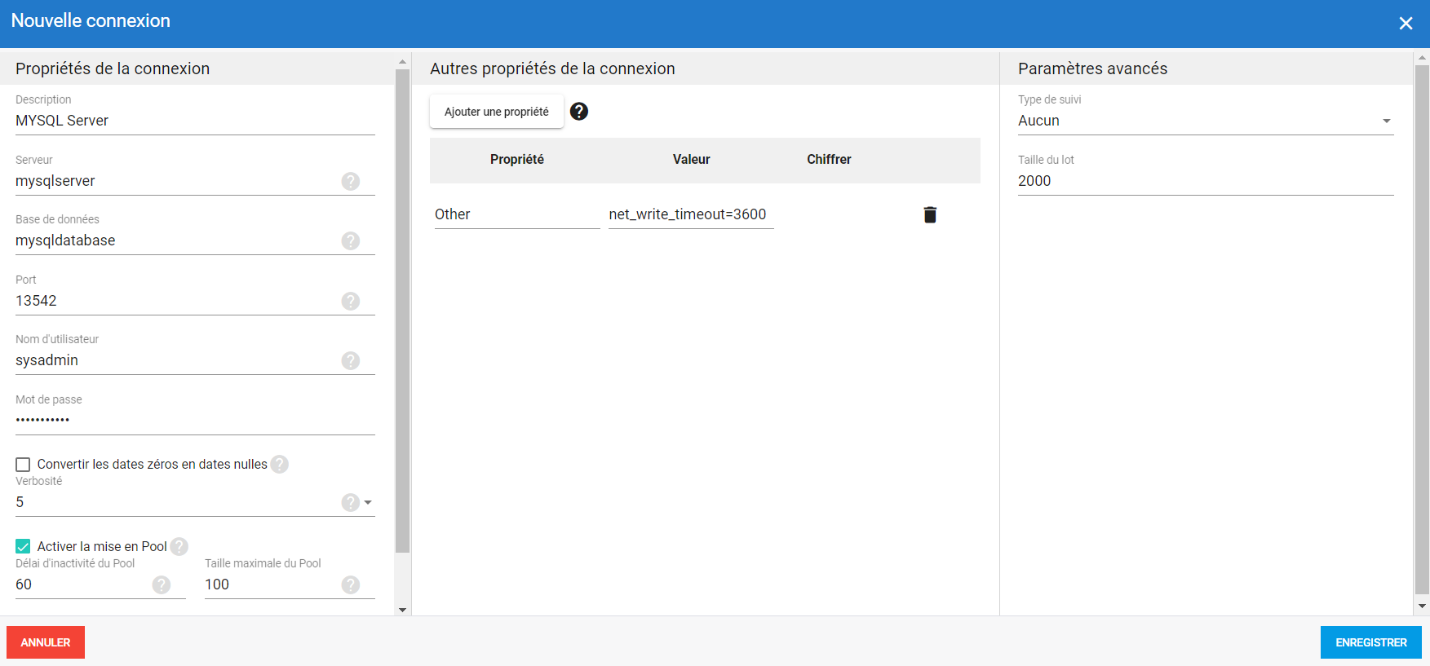1430x666 pixels.
Task: Open the Verbosité dropdown arrow
Action: (x=368, y=502)
